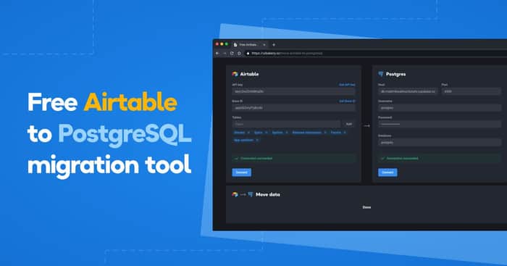
Task: Click the Postgres Password field
Action: click(x=440, y=124)
